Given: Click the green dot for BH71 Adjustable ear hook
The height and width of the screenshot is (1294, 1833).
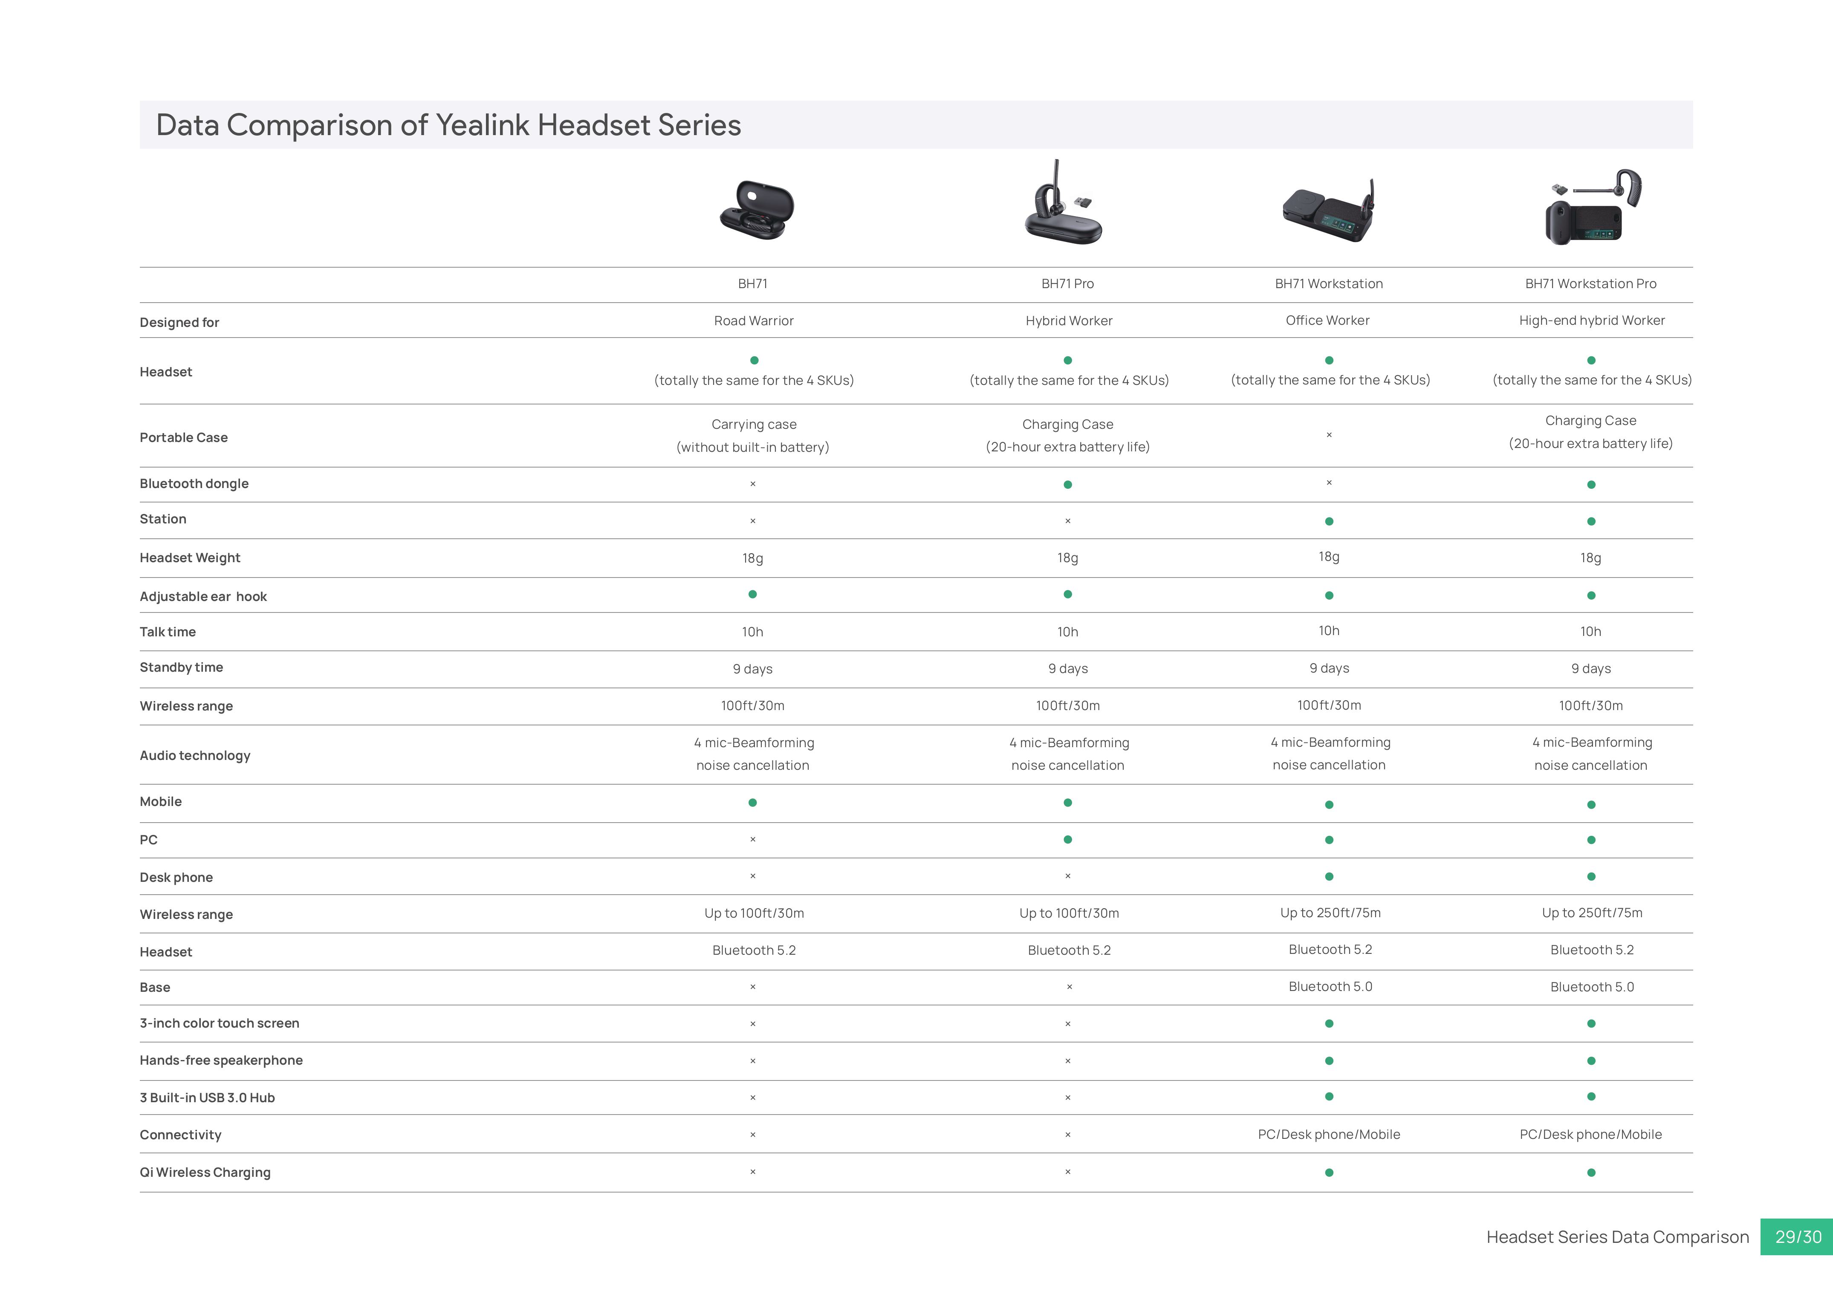Looking at the screenshot, I should tap(752, 594).
